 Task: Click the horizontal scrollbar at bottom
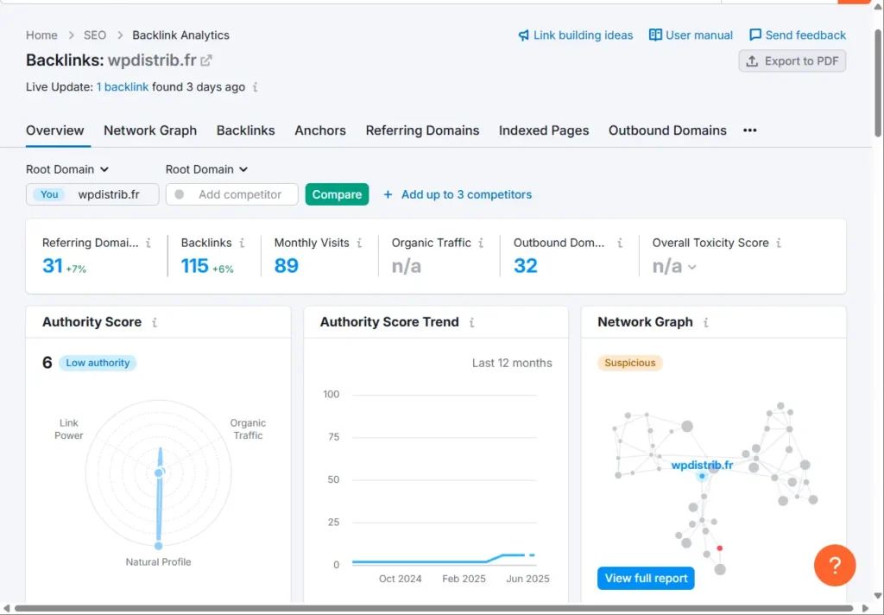[x=434, y=608]
